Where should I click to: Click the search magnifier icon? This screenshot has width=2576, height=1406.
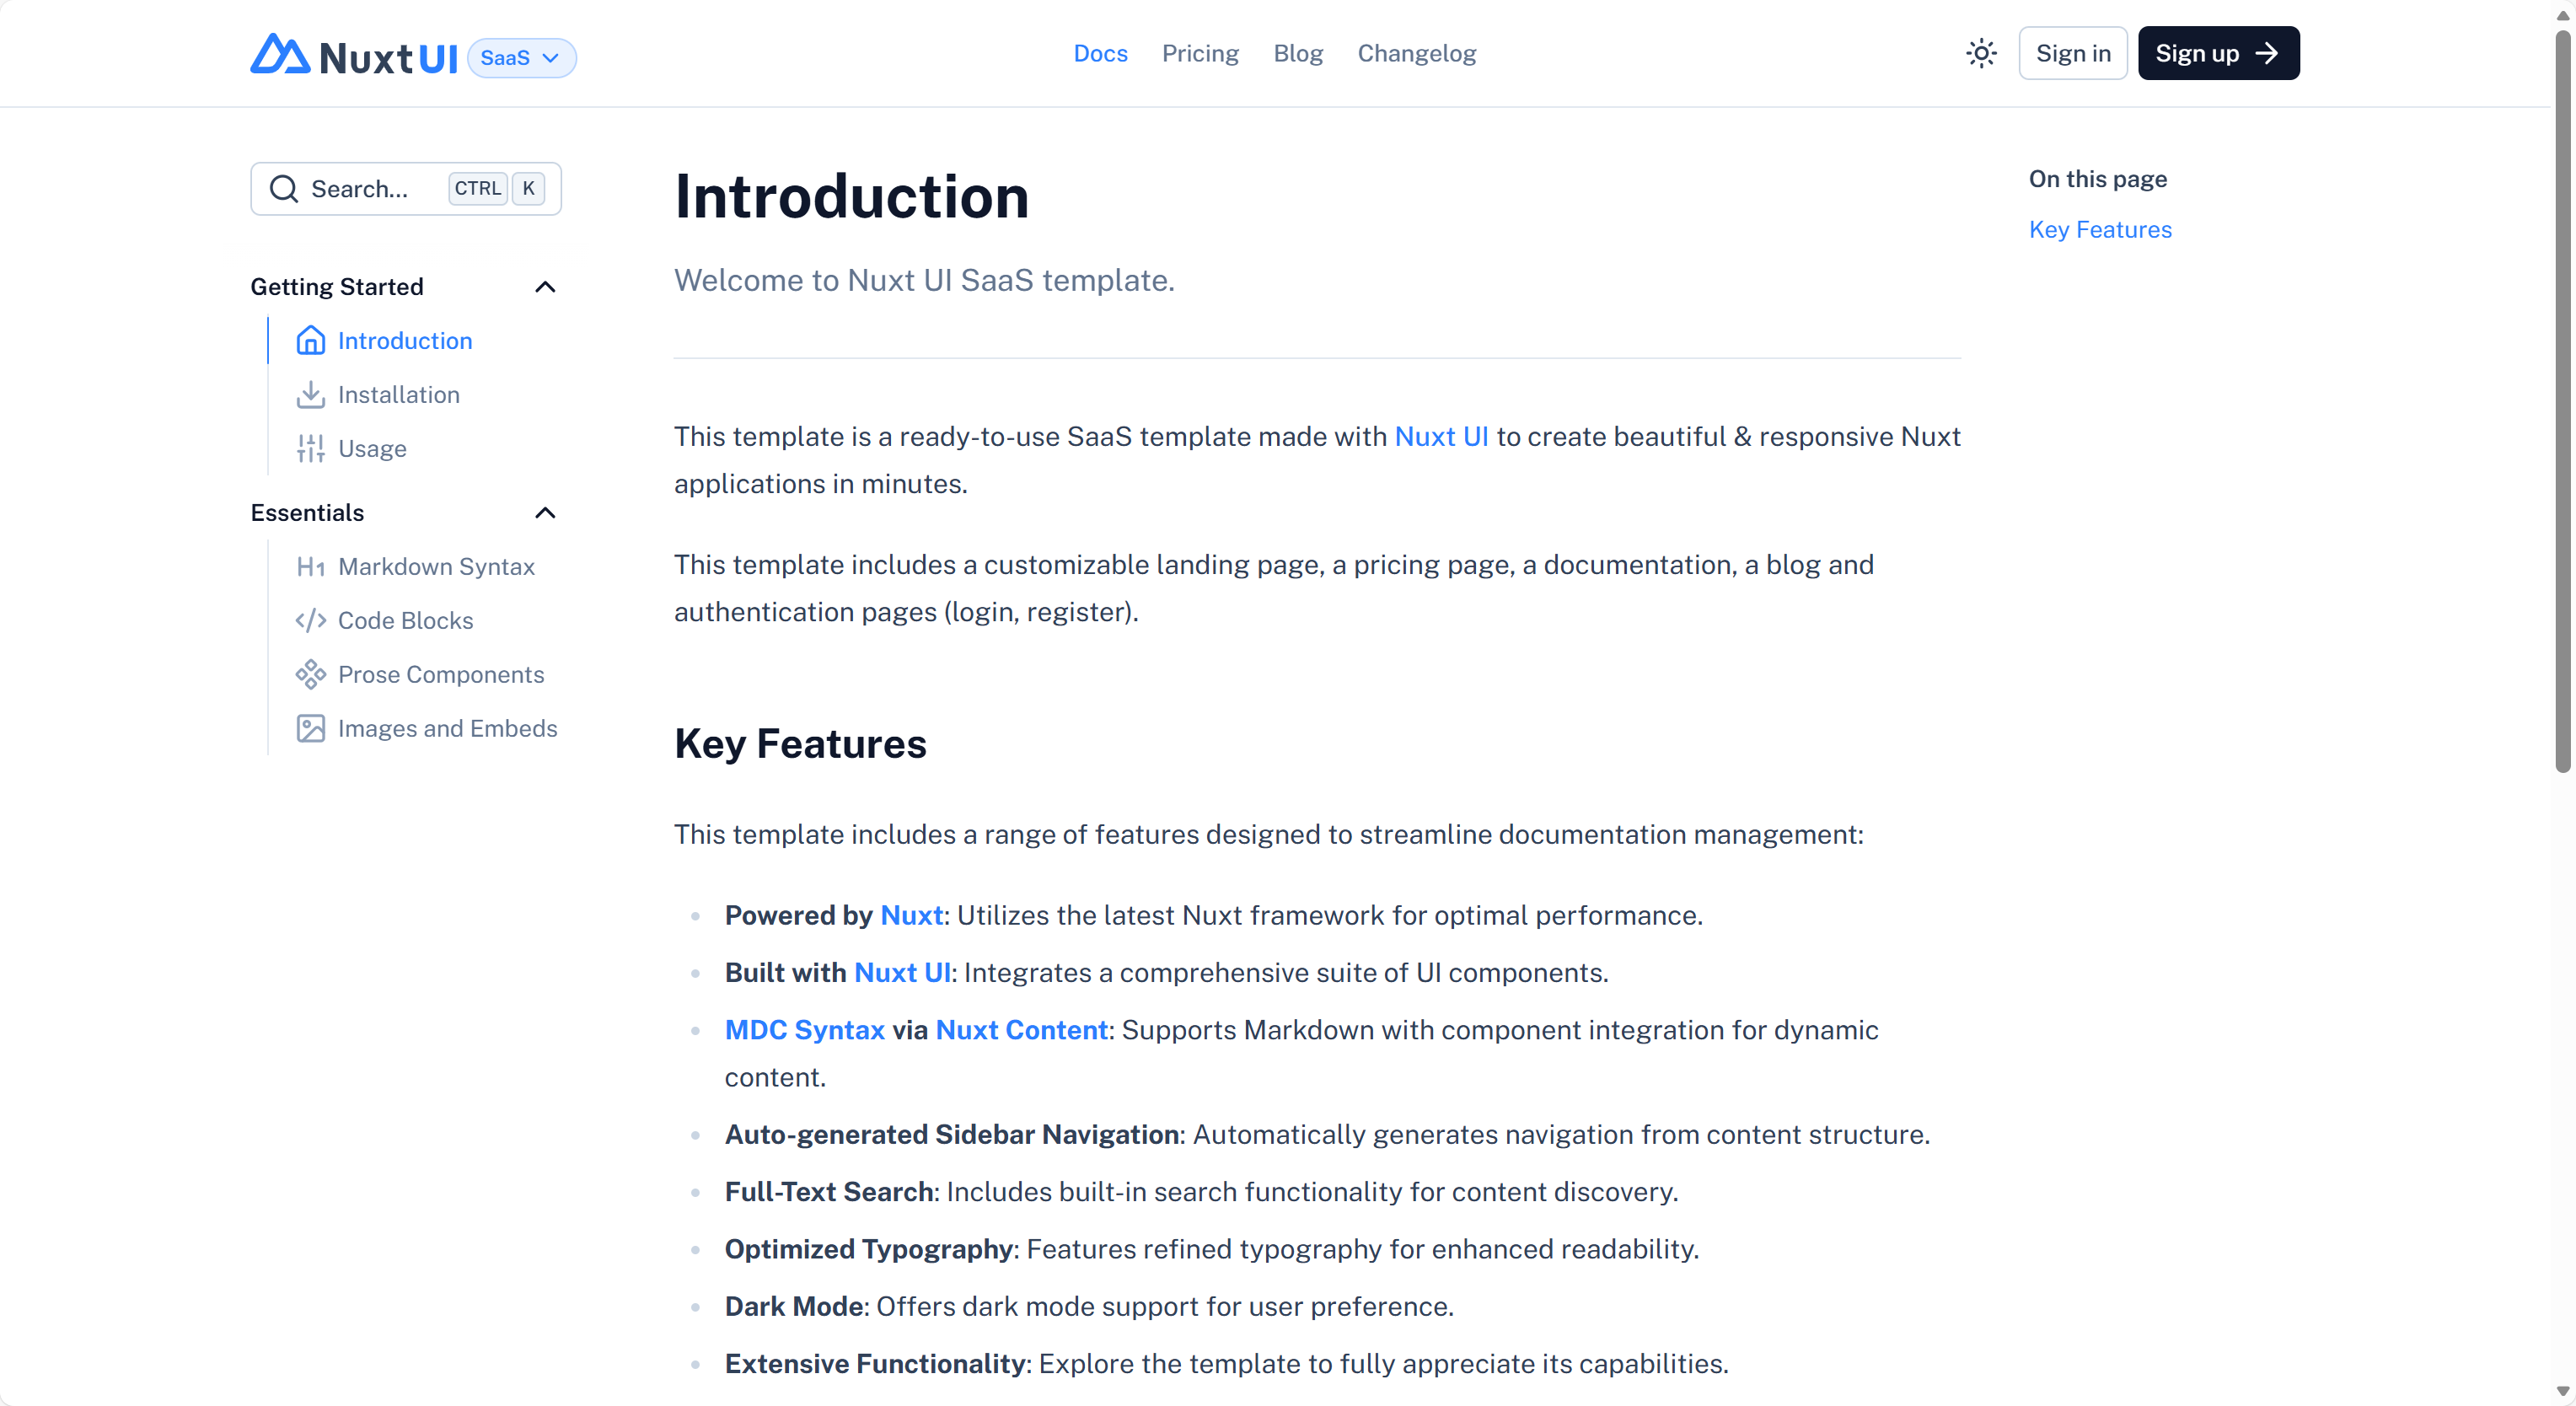click(x=283, y=188)
